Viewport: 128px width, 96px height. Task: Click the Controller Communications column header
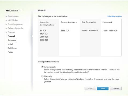pyautogui.click(x=47, y=23)
